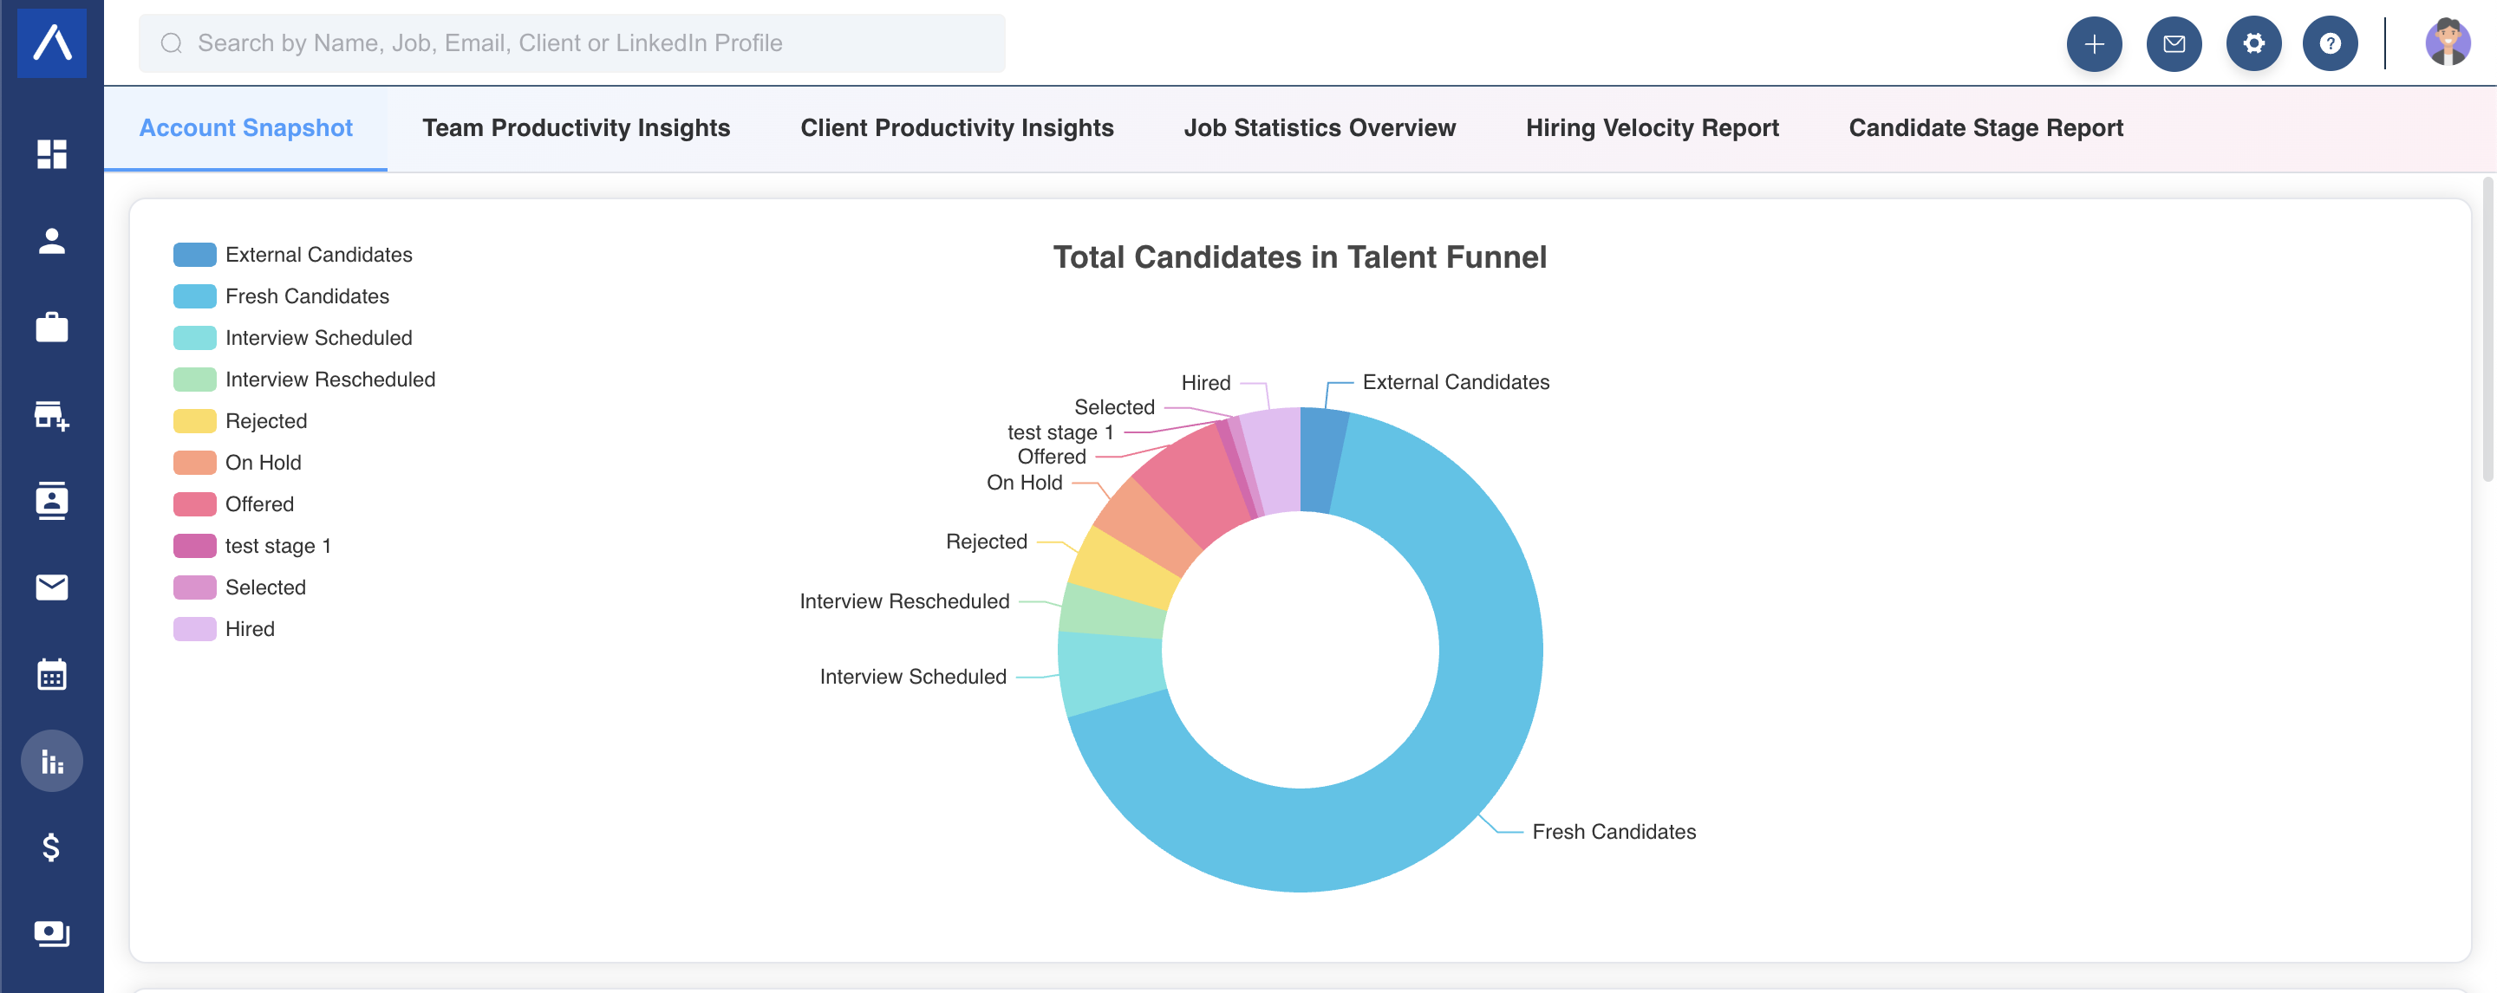Open the candidates person icon in sidebar

51,240
